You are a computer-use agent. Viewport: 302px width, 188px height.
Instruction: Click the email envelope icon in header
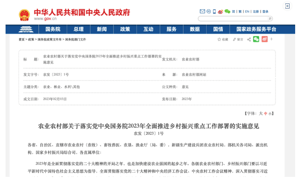(202, 12)
